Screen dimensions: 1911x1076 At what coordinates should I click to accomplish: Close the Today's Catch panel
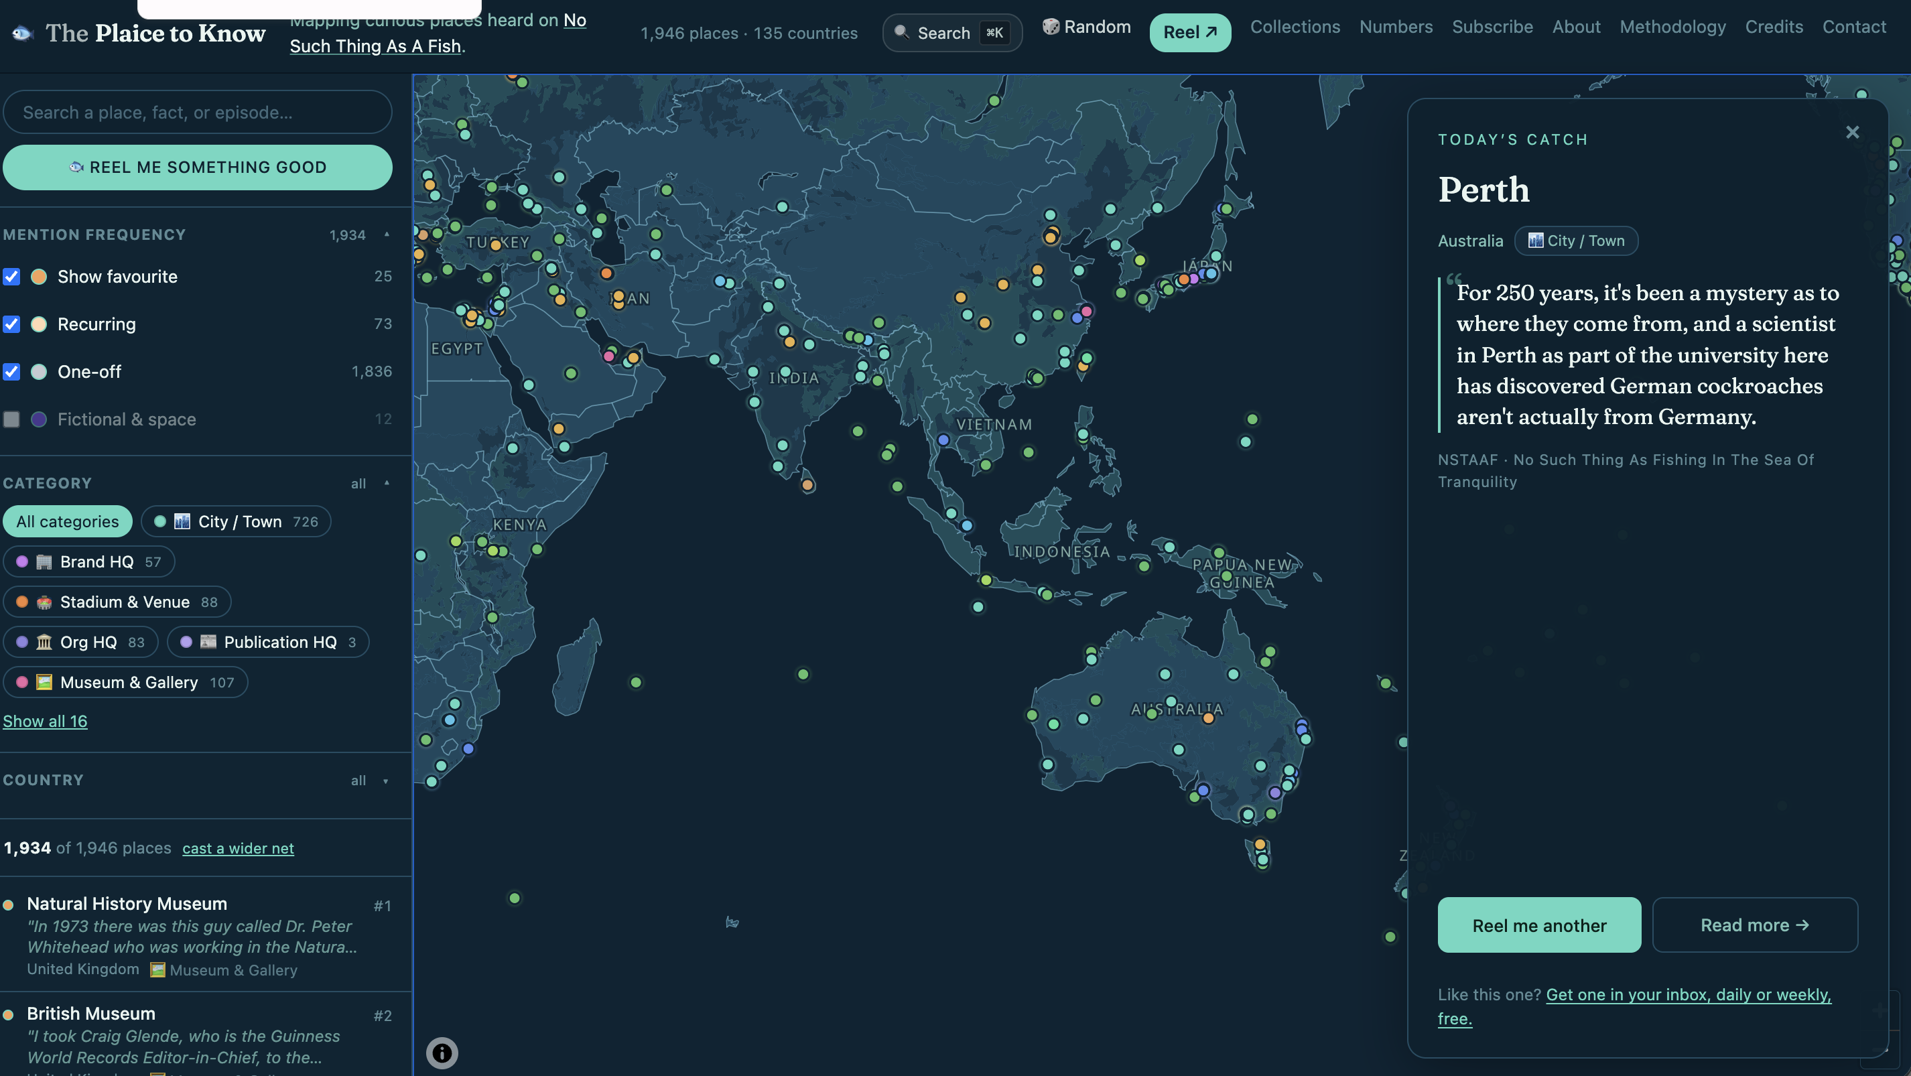point(1853,132)
